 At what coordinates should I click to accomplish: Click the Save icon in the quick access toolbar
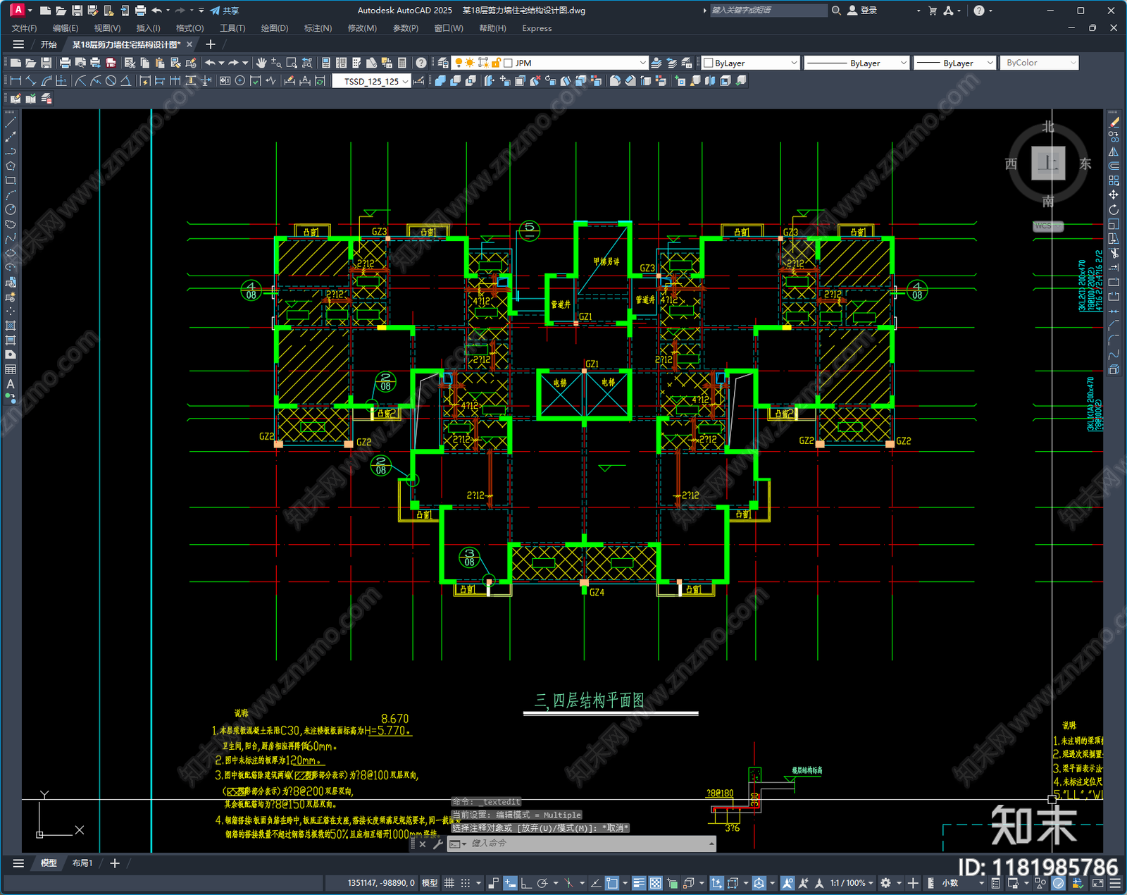click(77, 11)
